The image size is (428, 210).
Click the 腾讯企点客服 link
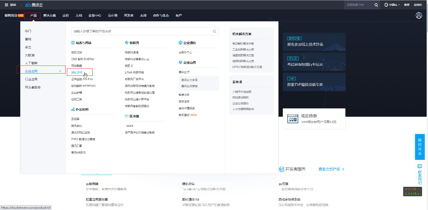189,80
